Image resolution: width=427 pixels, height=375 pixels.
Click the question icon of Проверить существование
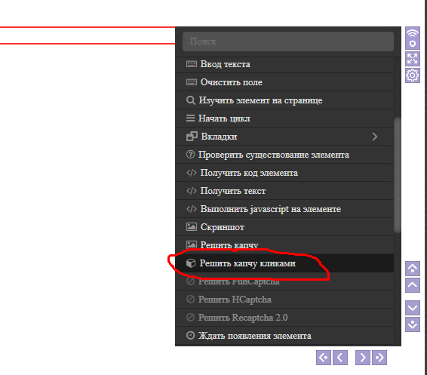(190, 155)
